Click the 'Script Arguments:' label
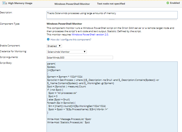 (9, 57)
